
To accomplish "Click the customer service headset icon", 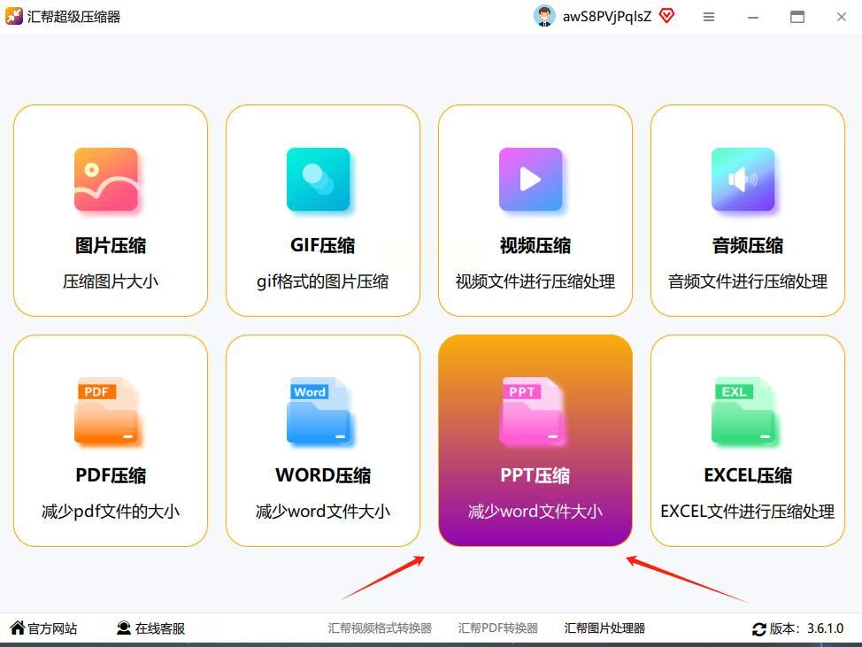I will click(x=124, y=628).
